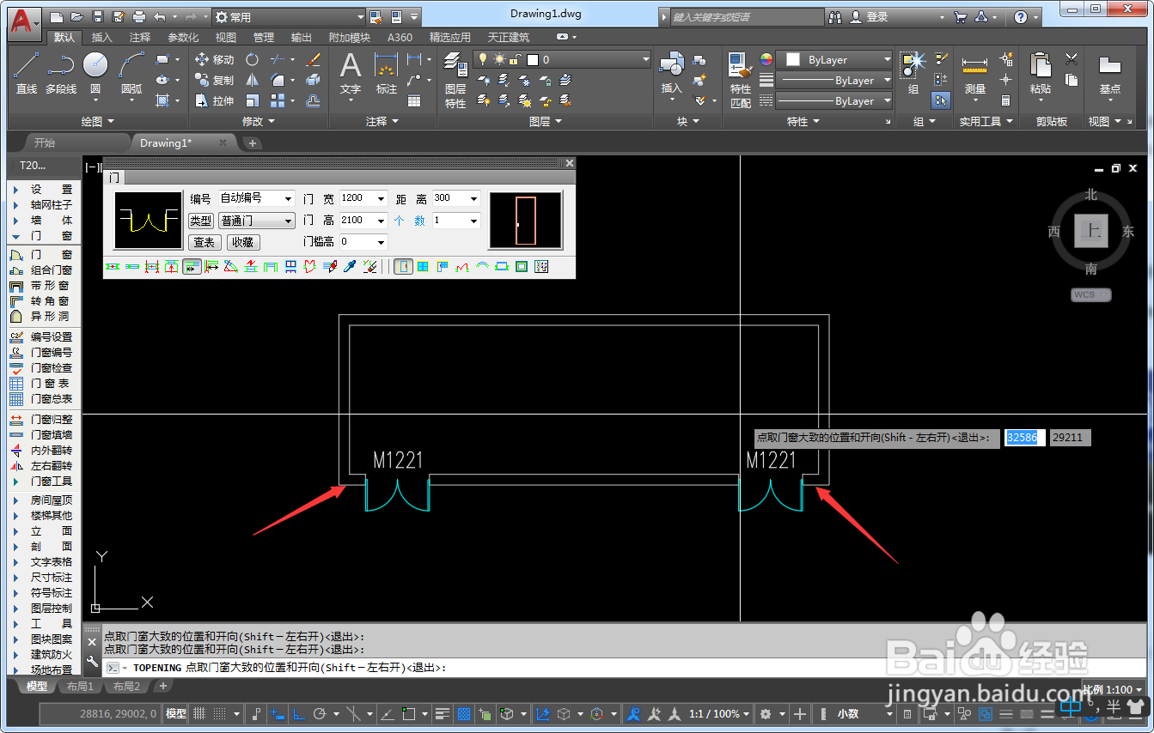The image size is (1154, 733).
Task: Toggle ortho mode in status bar
Action: tap(299, 713)
